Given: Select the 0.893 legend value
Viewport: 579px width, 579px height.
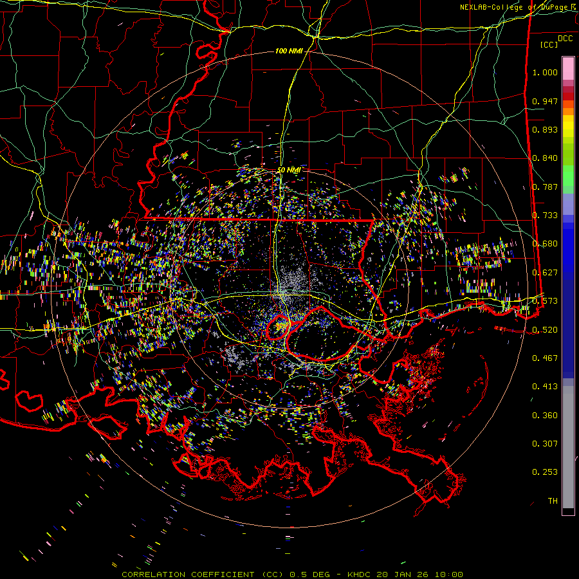Looking at the screenshot, I should tap(545, 129).
